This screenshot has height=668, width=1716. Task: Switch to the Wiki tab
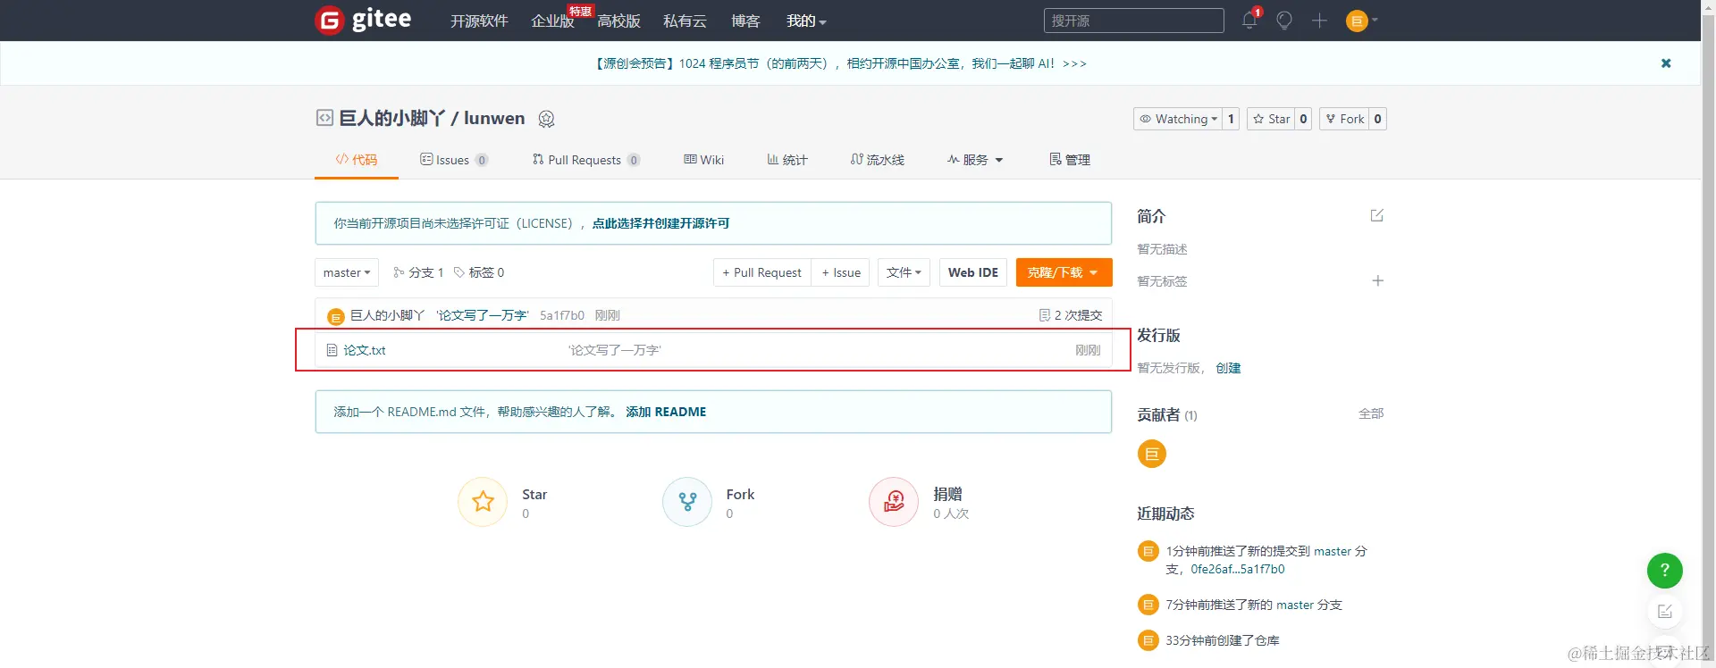pyautogui.click(x=704, y=160)
